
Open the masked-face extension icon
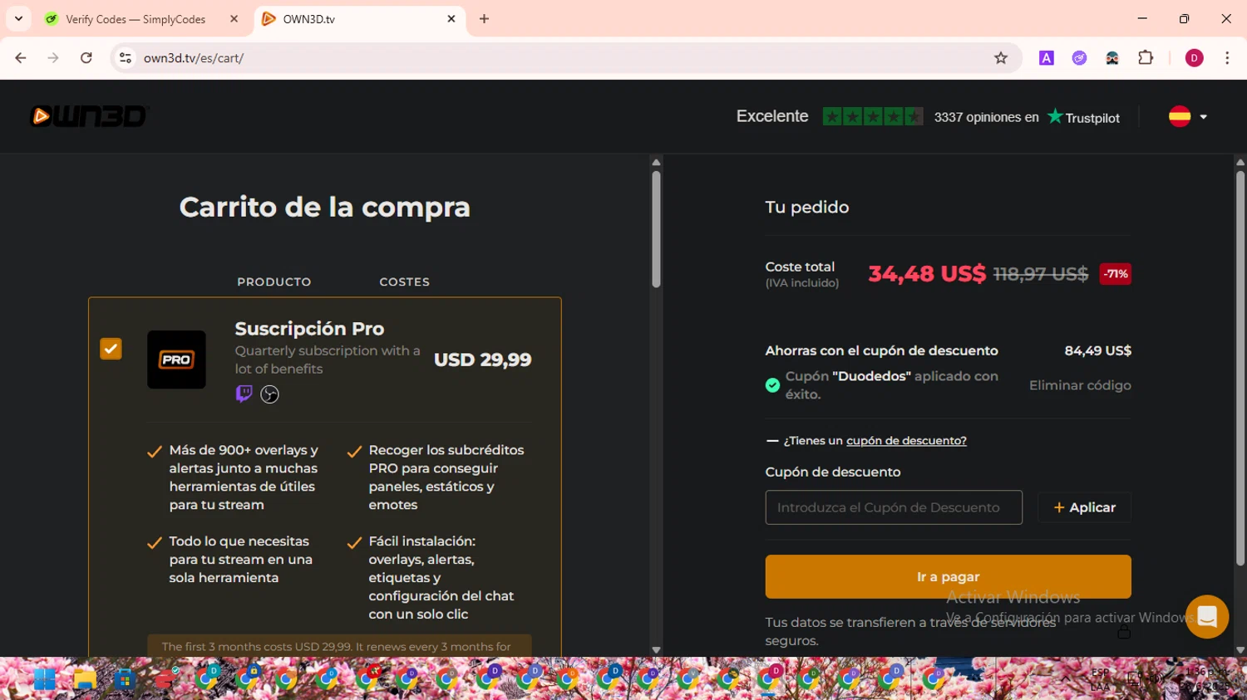[x=1112, y=58]
